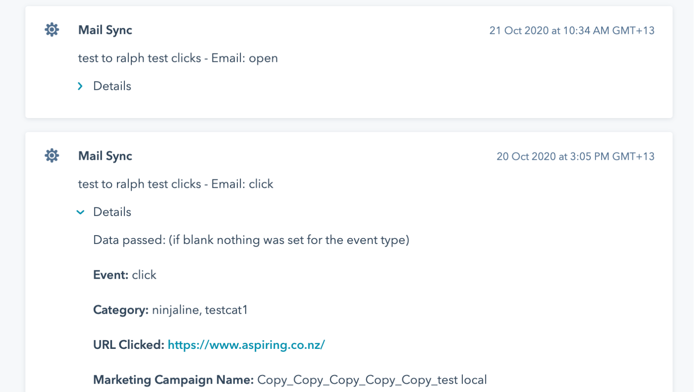Click the down chevron near the click event Details
Image resolution: width=698 pixels, height=392 pixels.
[80, 212]
